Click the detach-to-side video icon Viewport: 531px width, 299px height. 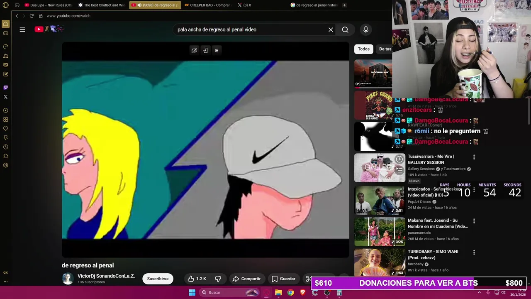205,50
